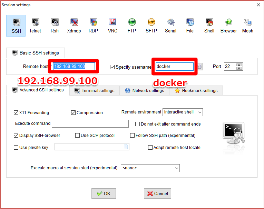This screenshot has height=209, width=264.
Task: Choose the Mosh session icon
Action: click(248, 26)
